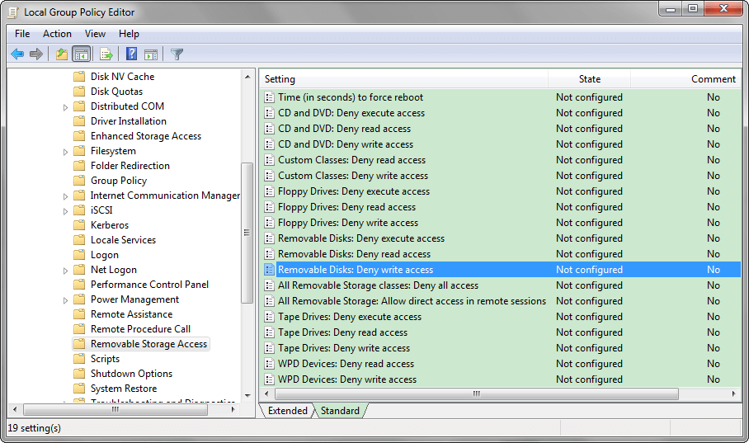Click policy icon for WPD Devices: Deny write access

(270, 379)
